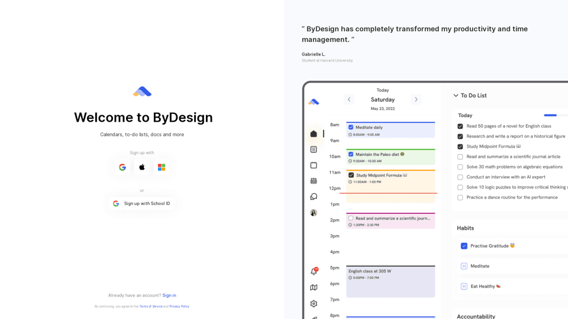Click the Habits section heading
The image size is (568, 319).
coord(466,228)
